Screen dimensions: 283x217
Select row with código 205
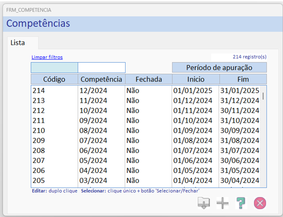coord(146,180)
